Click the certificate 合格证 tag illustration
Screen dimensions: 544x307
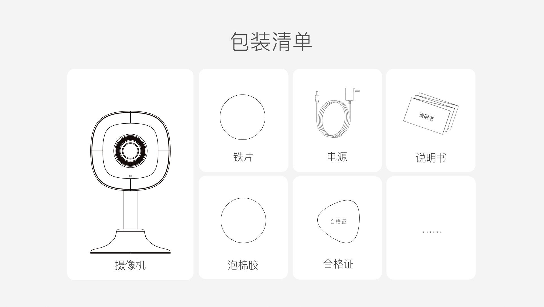[x=339, y=222]
